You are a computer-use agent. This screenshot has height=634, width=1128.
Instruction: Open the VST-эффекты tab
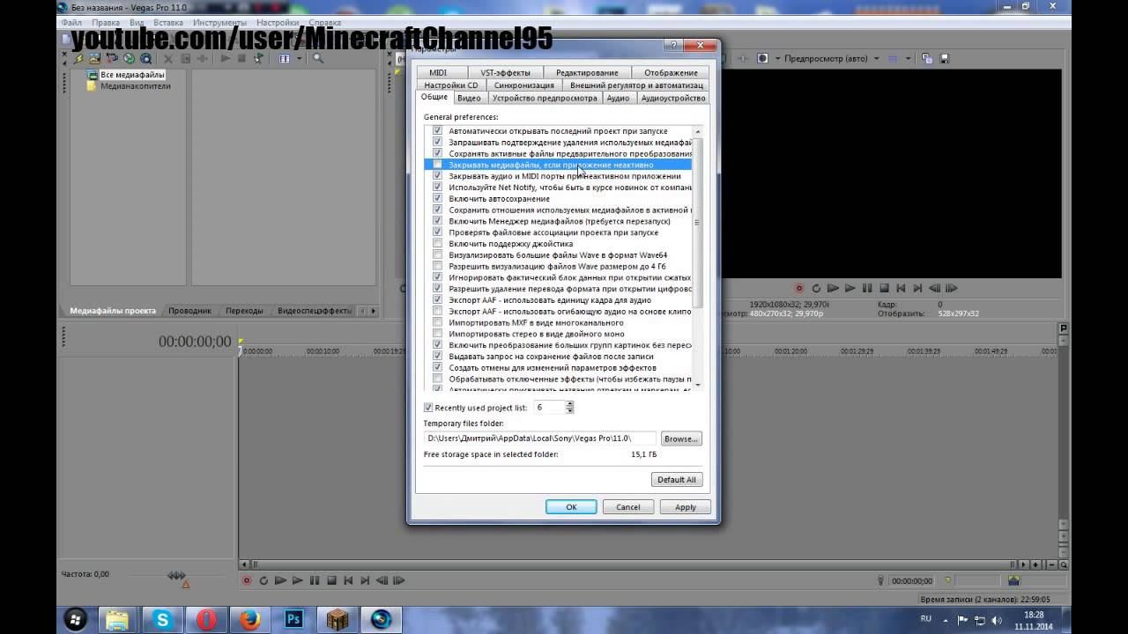tap(505, 73)
